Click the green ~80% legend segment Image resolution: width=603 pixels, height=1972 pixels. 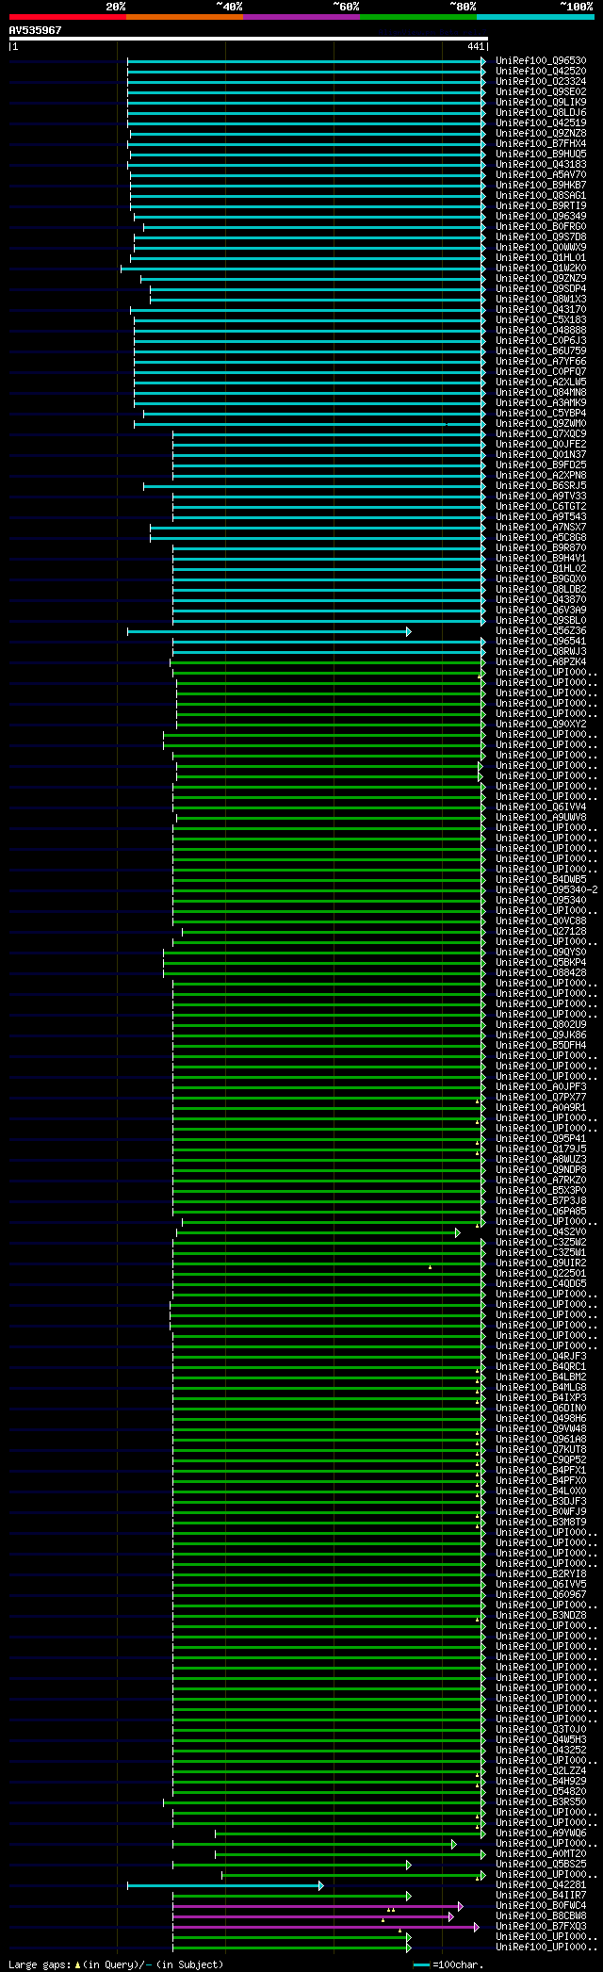[418, 17]
